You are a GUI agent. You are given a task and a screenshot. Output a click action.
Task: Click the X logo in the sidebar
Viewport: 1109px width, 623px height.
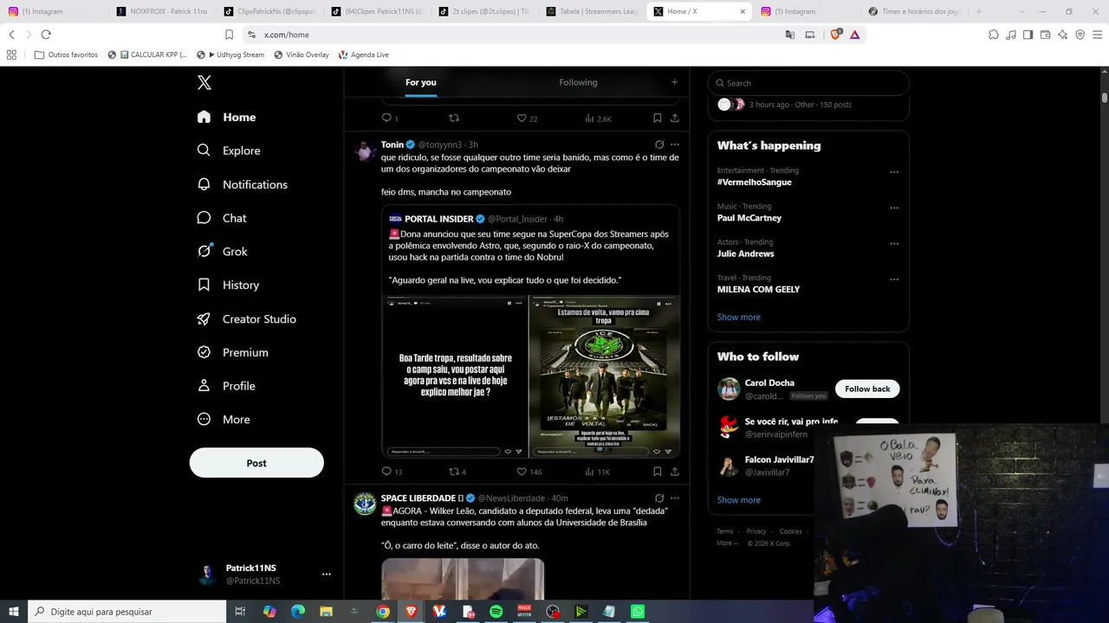pos(204,83)
